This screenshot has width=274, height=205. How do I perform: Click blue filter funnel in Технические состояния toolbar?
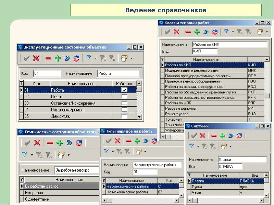coord(24,154)
